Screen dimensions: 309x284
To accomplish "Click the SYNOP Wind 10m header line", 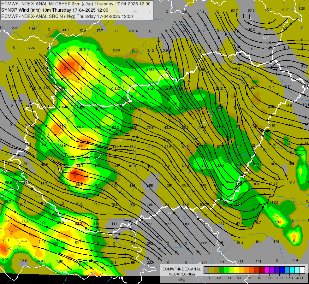I will pyautogui.click(x=55, y=10).
